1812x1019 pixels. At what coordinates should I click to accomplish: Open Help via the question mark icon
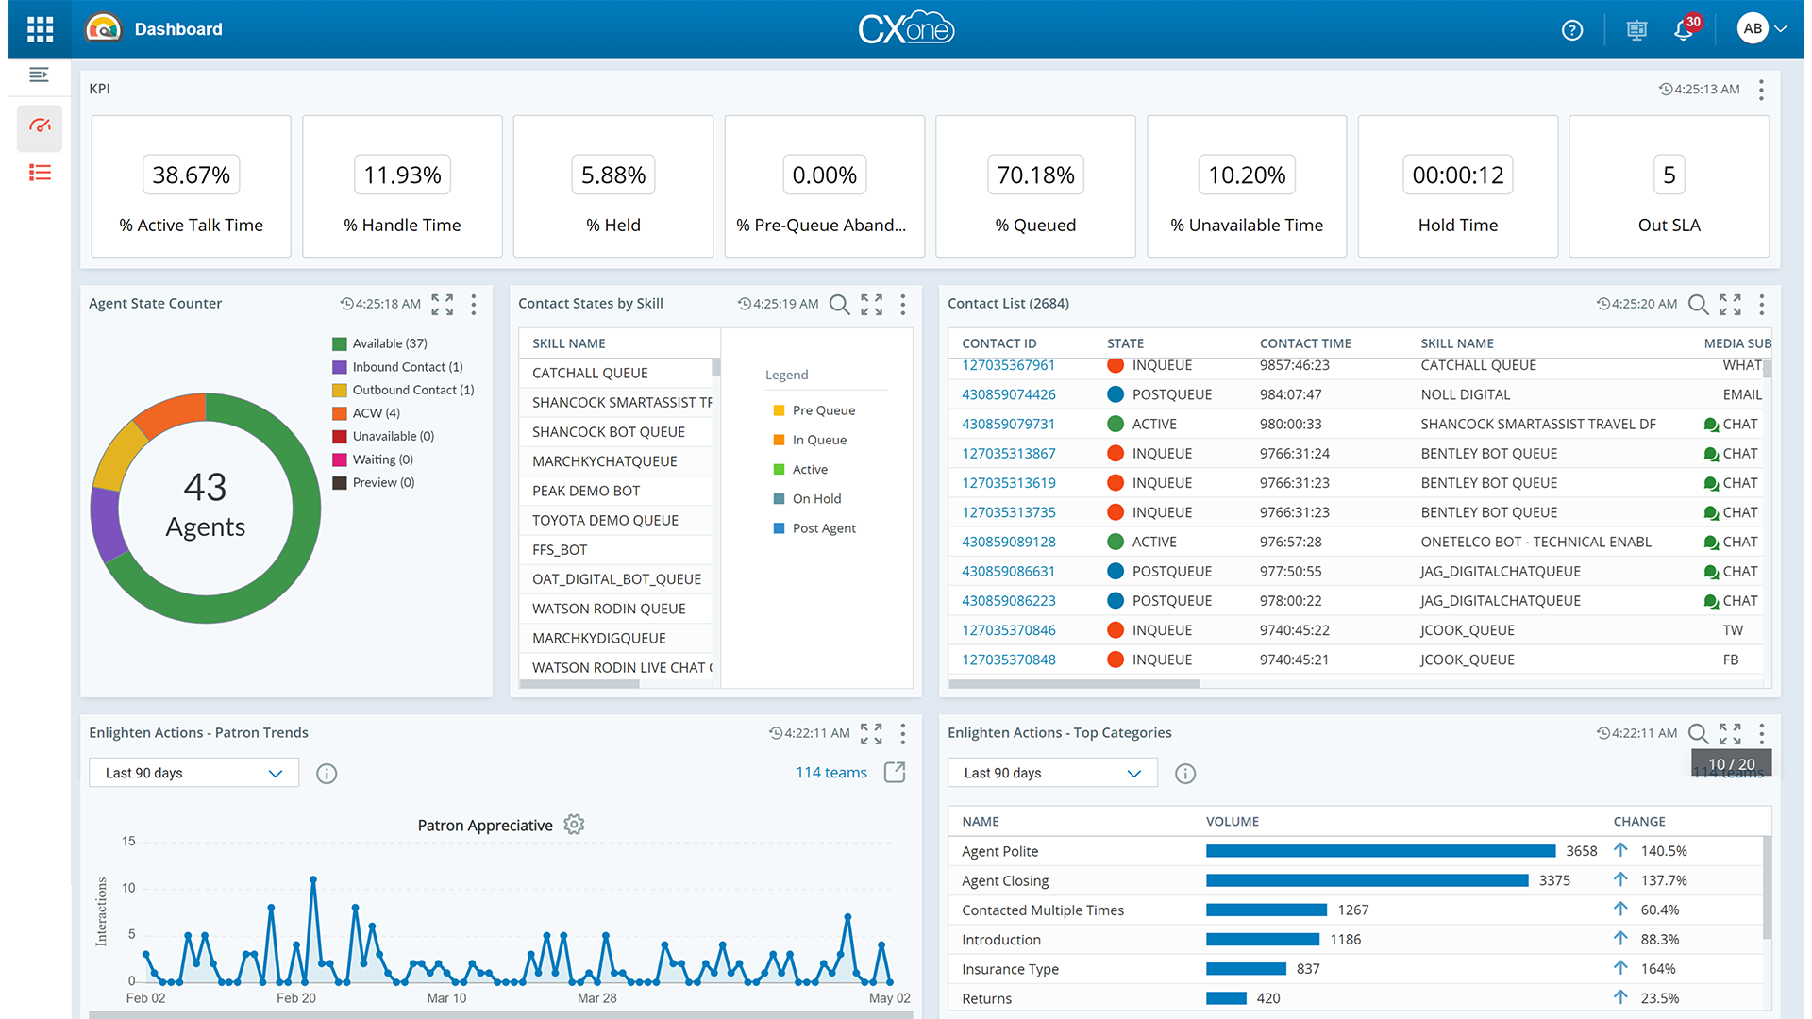[1572, 29]
